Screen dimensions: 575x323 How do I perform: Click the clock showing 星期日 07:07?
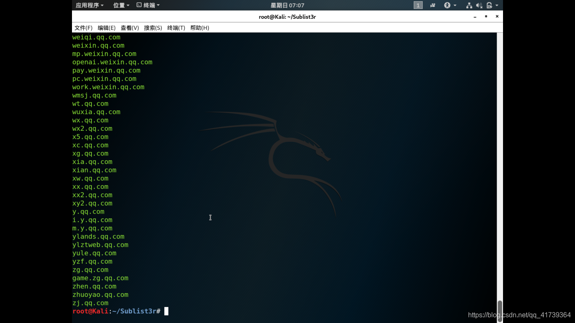(x=287, y=5)
